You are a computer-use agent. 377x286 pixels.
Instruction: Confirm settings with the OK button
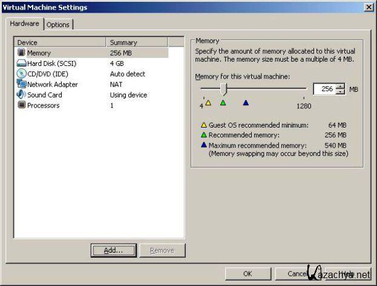point(248,274)
